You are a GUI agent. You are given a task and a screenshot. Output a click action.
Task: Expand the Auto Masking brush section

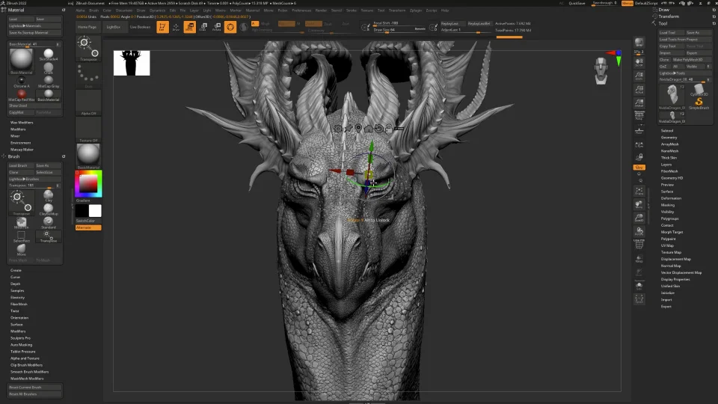(x=21, y=345)
